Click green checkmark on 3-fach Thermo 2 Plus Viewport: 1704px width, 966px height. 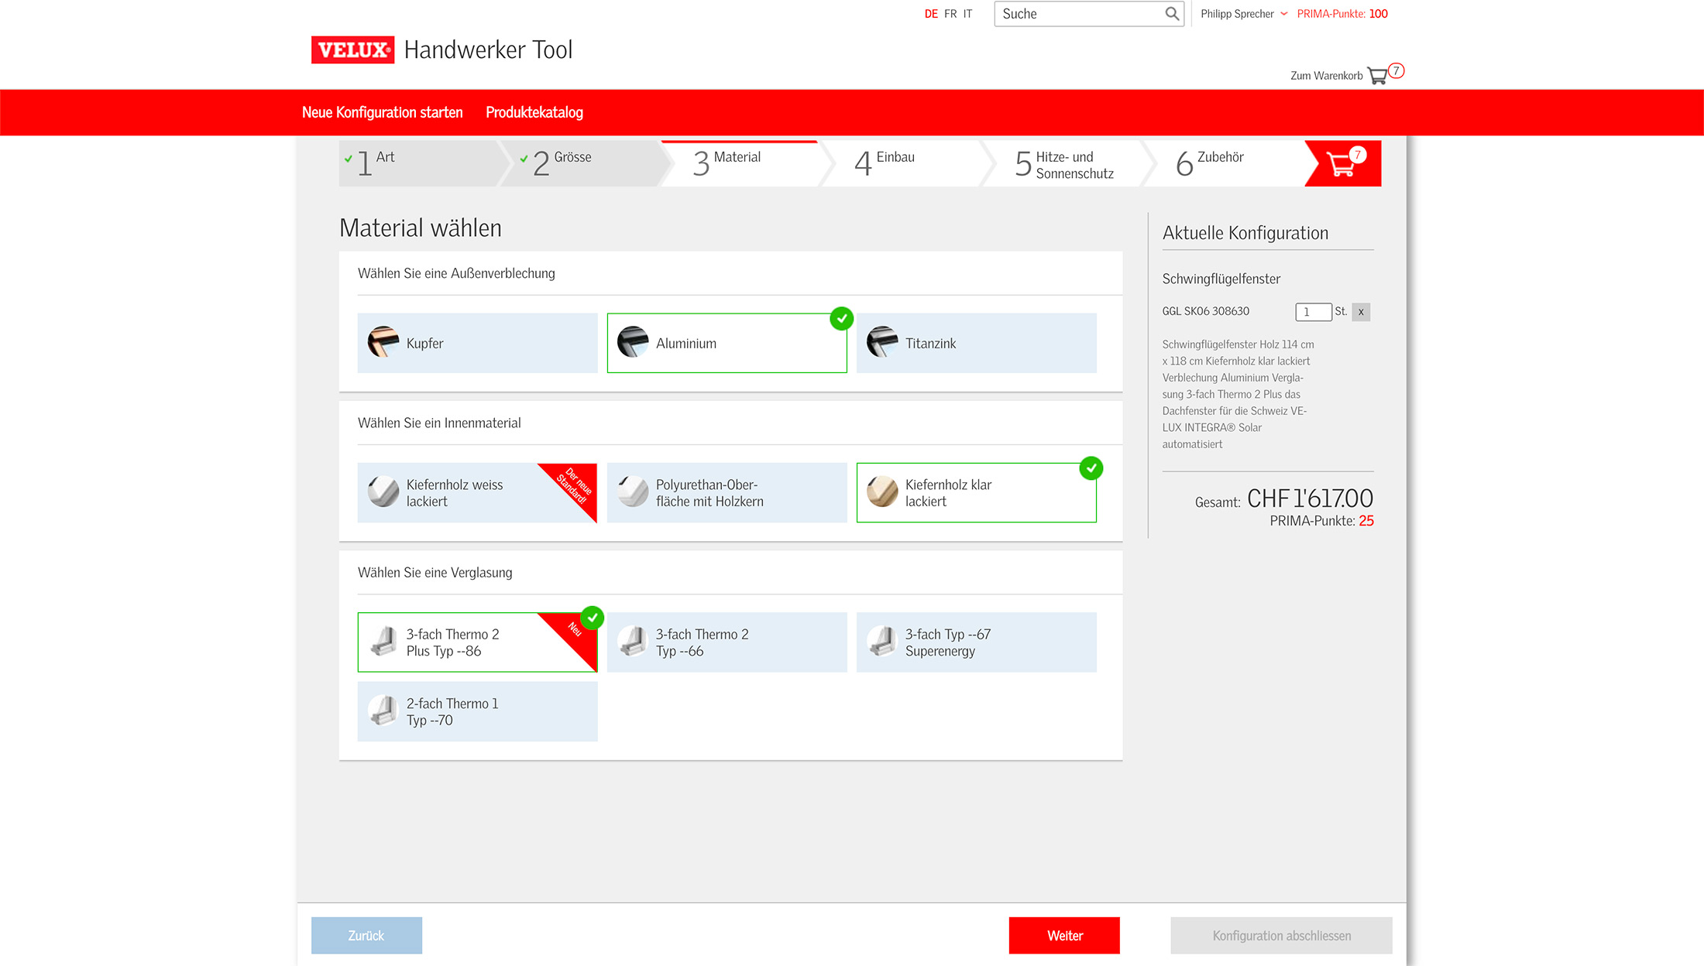tap(593, 618)
